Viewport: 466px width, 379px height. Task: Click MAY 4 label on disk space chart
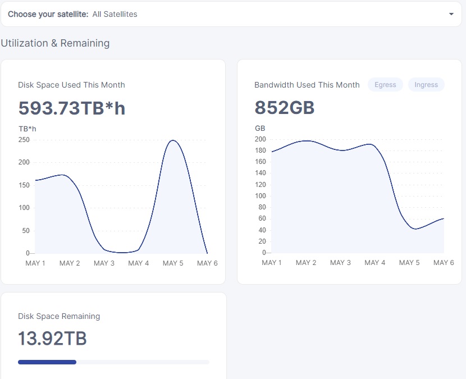(139, 263)
